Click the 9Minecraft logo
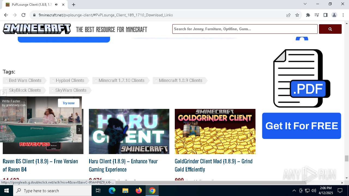Screen dimensions: 349x196 click(37, 29)
